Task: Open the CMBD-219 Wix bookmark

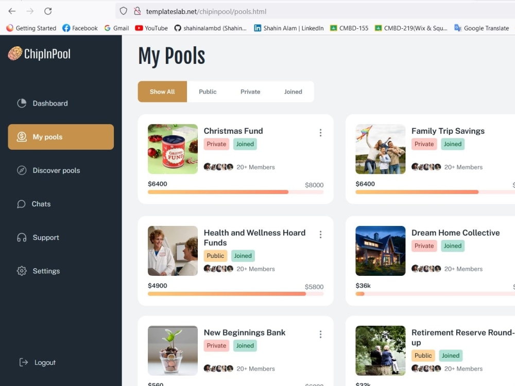Action: click(411, 28)
